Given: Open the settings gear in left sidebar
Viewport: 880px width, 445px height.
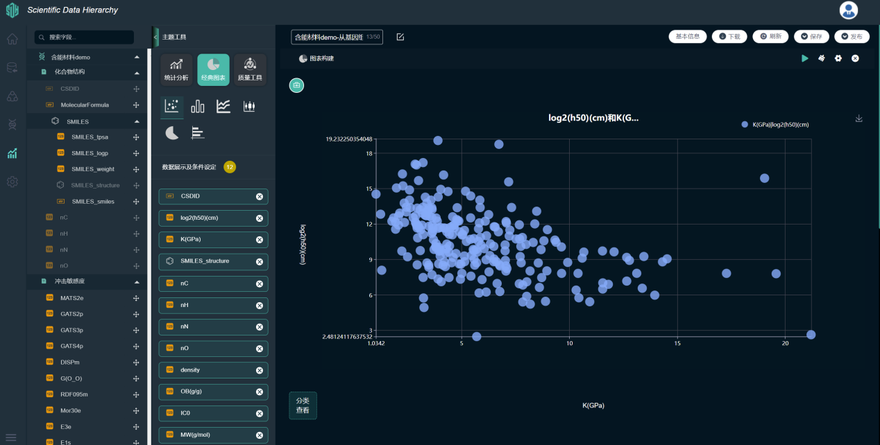Looking at the screenshot, I should click(x=12, y=182).
